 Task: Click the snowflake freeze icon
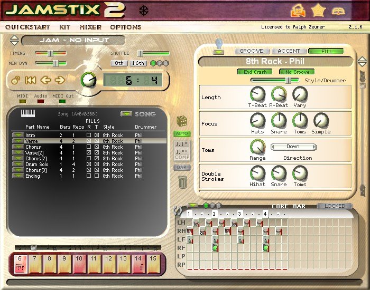143,11
